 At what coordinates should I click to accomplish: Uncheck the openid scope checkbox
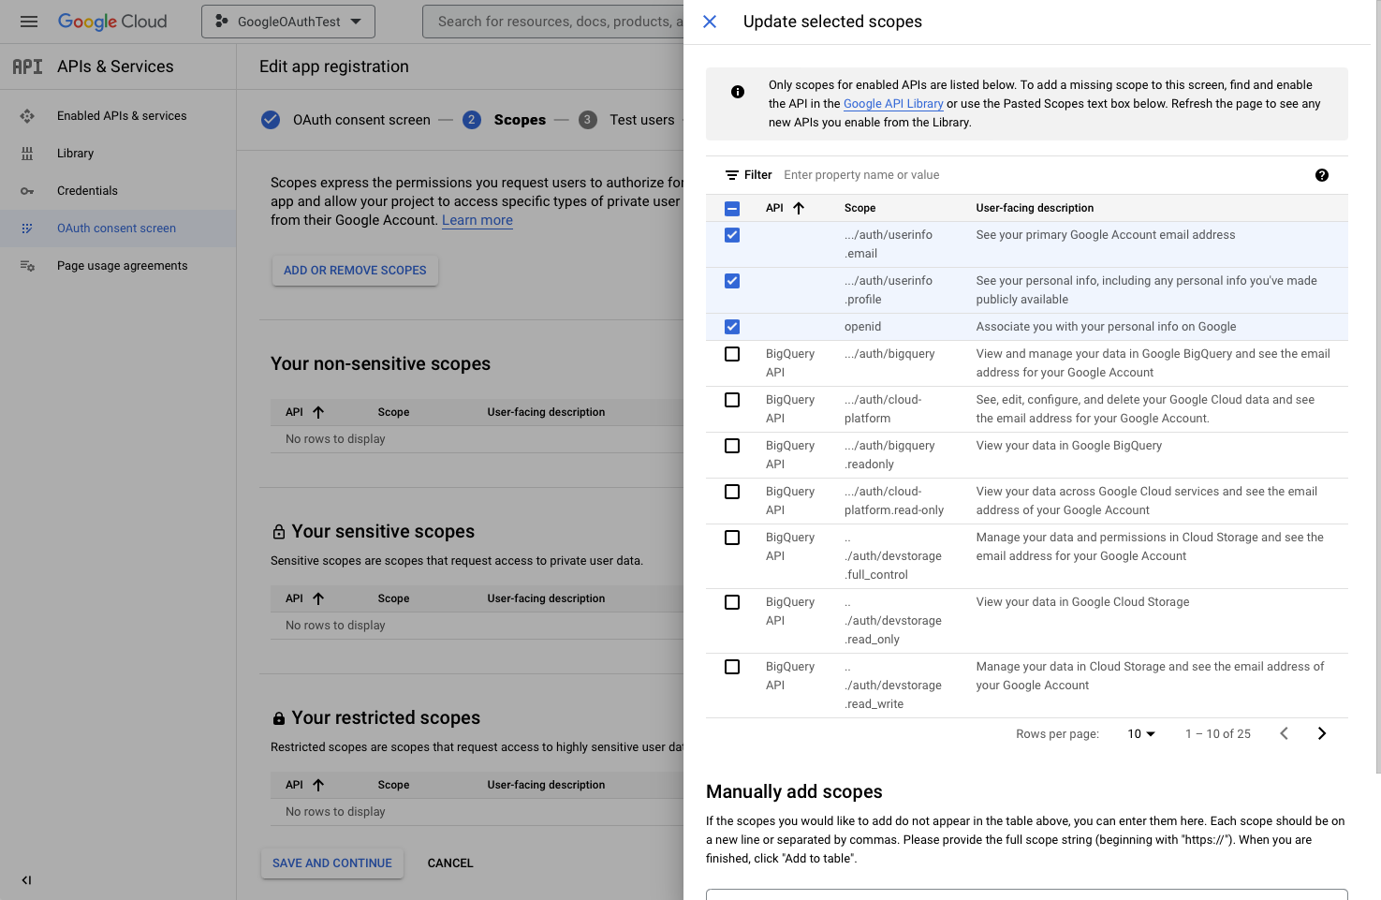(x=732, y=327)
